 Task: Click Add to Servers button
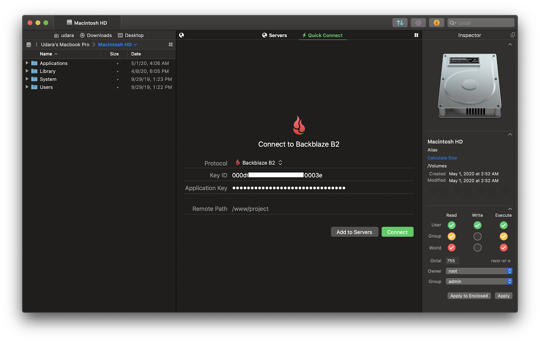pyautogui.click(x=354, y=232)
